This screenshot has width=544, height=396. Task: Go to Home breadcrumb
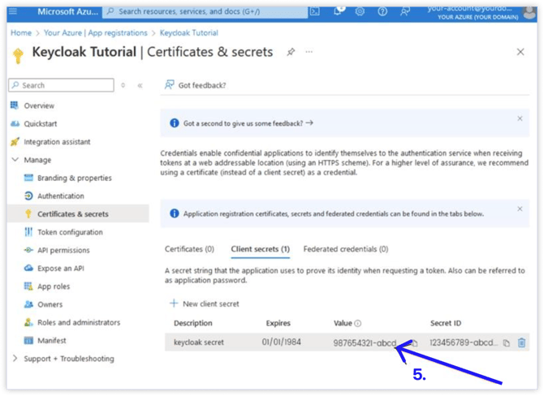pos(21,33)
